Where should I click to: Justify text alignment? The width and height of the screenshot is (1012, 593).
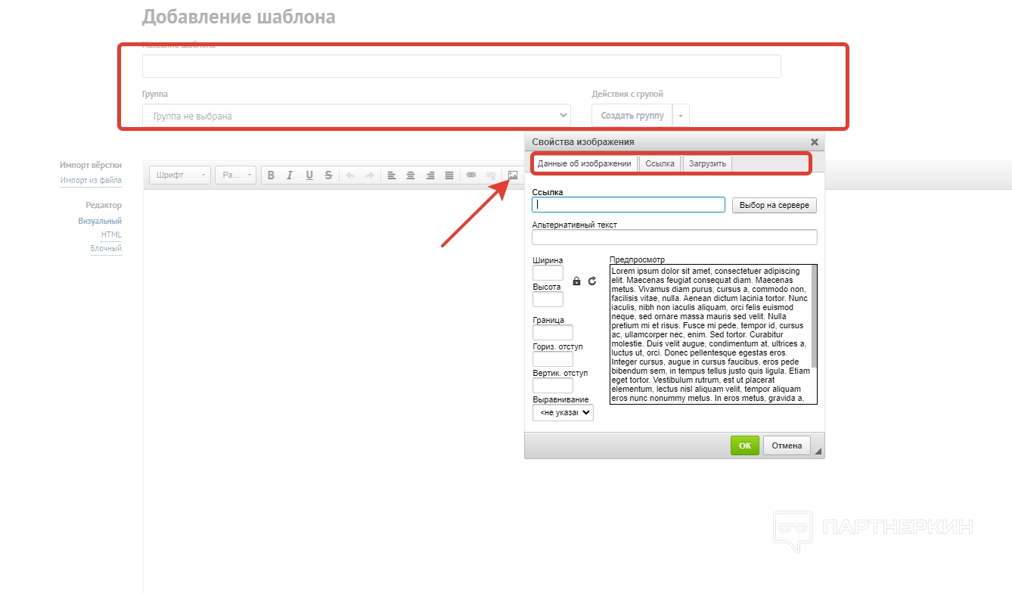tap(449, 175)
